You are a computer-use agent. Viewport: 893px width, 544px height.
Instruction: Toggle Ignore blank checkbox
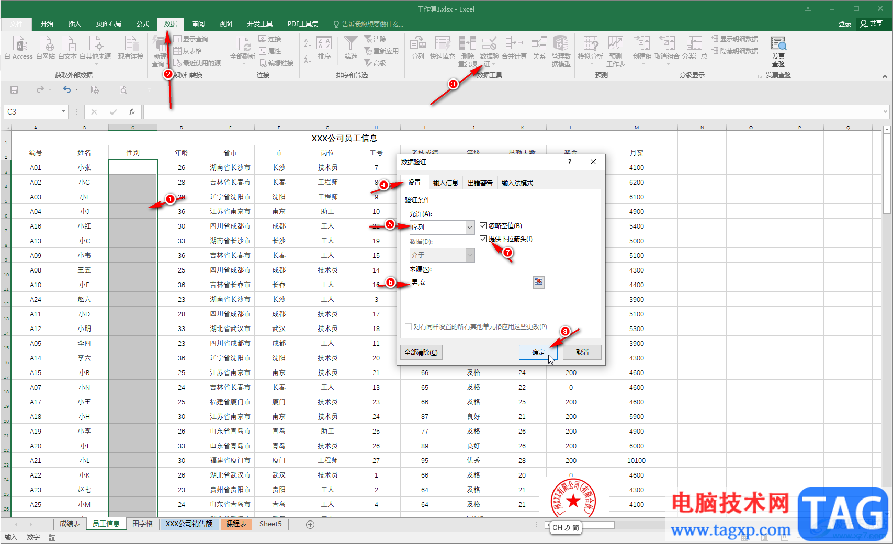click(x=483, y=226)
